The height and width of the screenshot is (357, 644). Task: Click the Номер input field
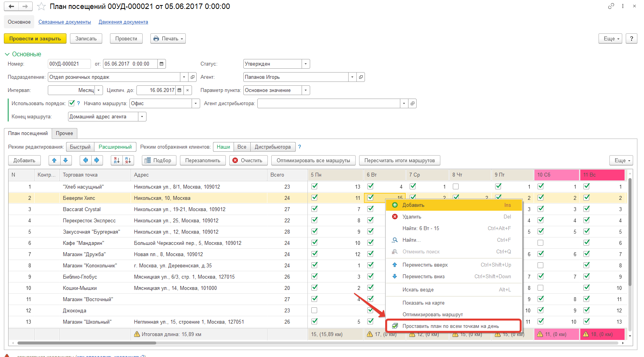pos(69,64)
